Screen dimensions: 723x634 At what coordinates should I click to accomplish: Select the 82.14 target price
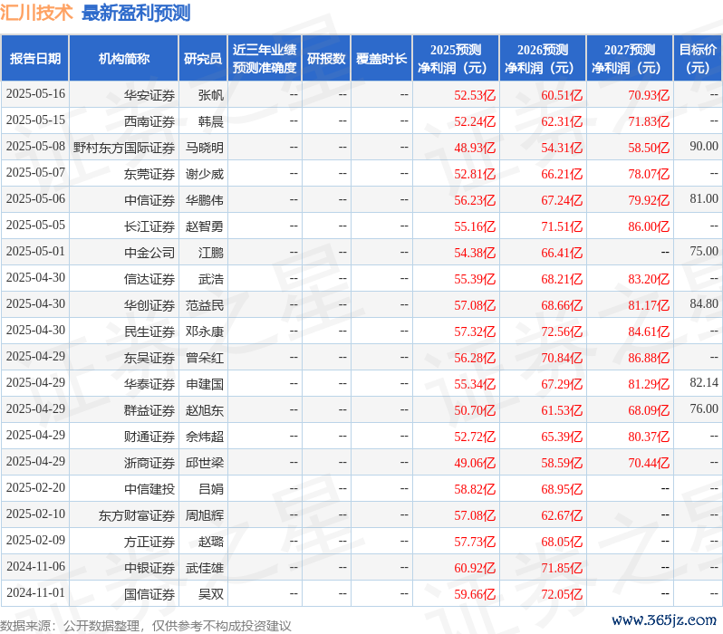pos(704,383)
